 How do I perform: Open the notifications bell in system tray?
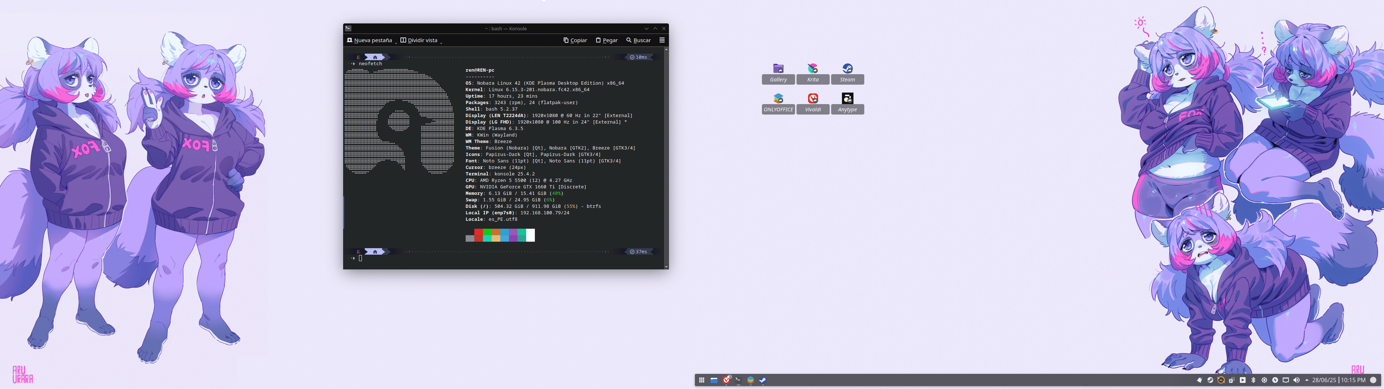[x=1199, y=380]
